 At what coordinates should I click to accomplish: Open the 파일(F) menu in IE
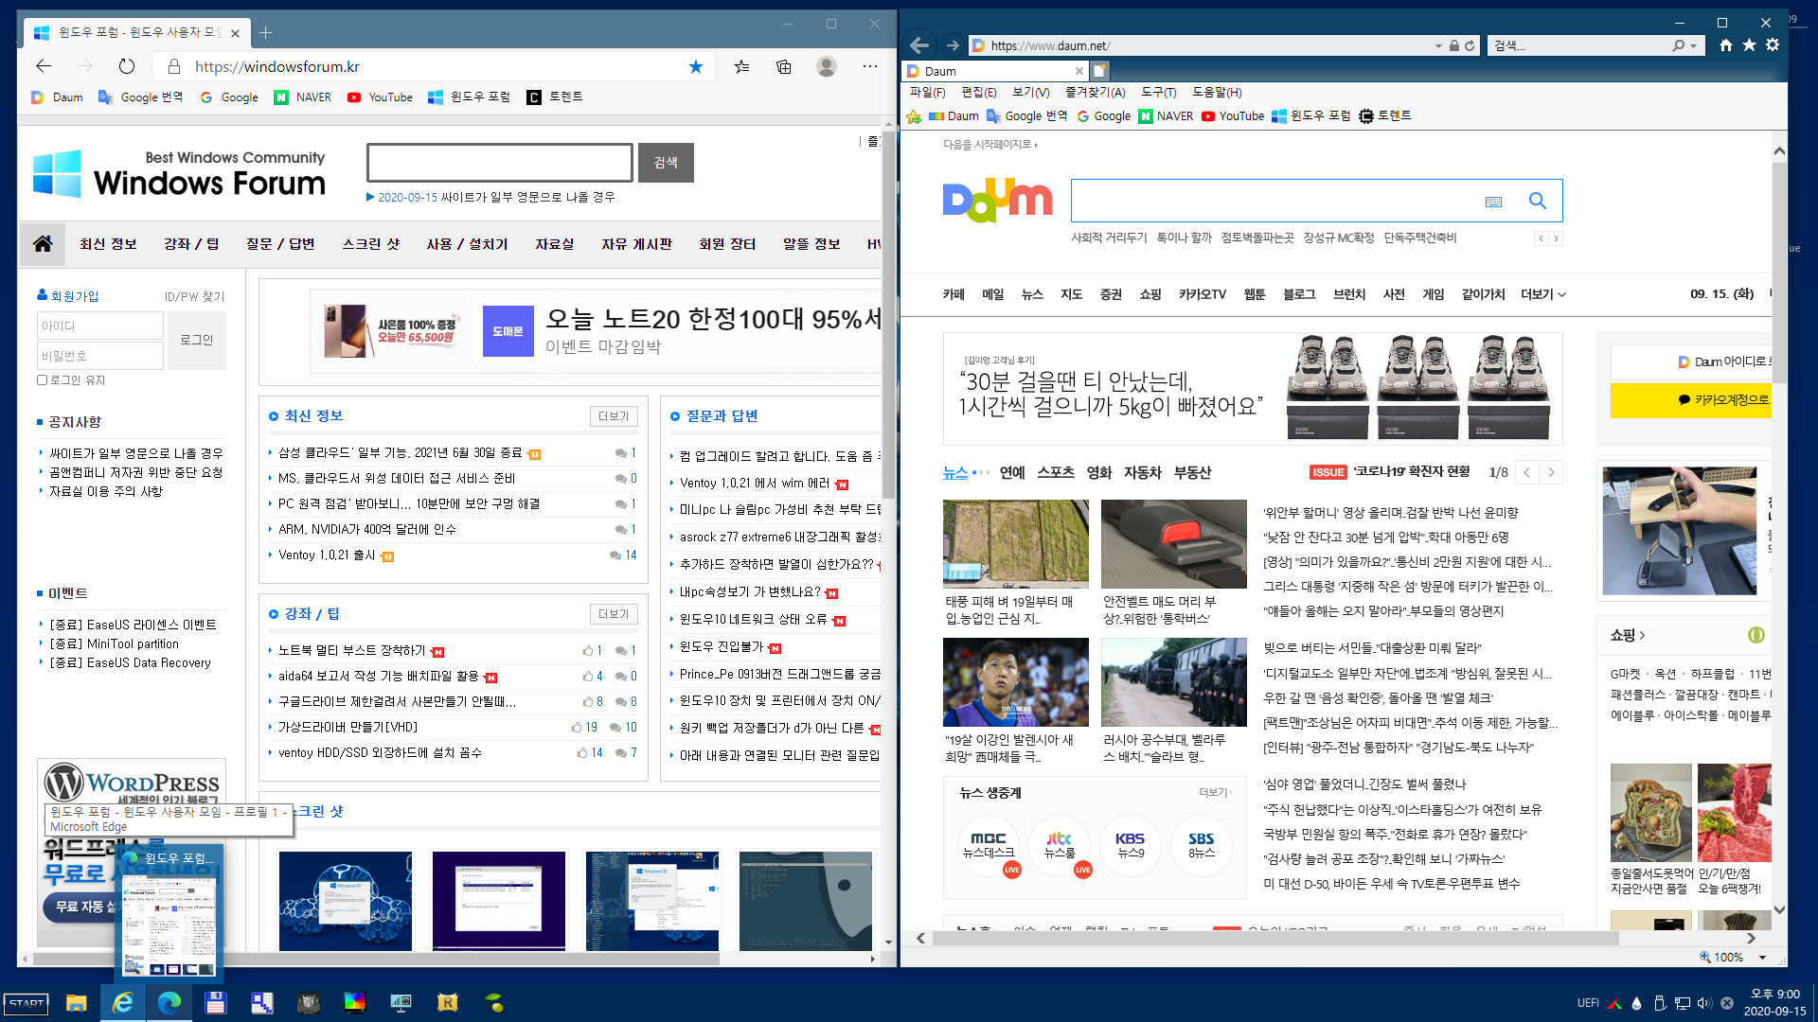coord(927,93)
